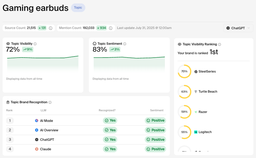Click the SteelSeries brand logo

196,71
